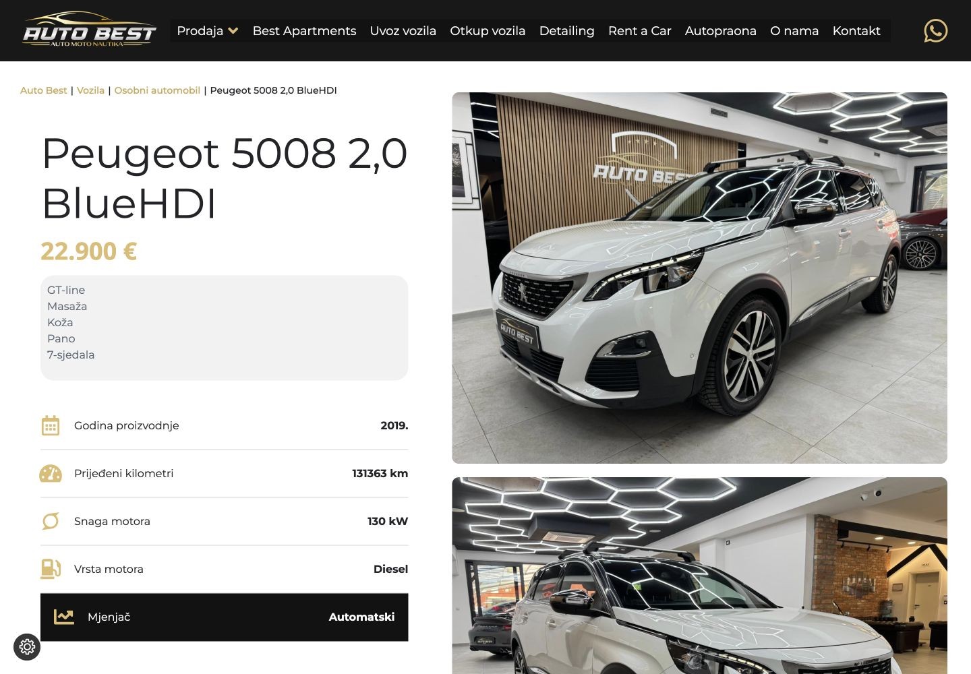Click the Peugeot 5008 2,0 BlueHDI heading
The width and height of the screenshot is (971, 674).
point(225,179)
